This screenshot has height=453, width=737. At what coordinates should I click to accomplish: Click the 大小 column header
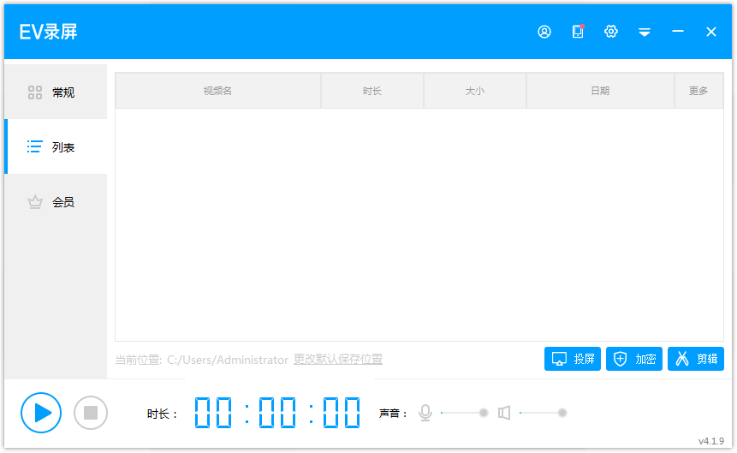click(x=474, y=91)
